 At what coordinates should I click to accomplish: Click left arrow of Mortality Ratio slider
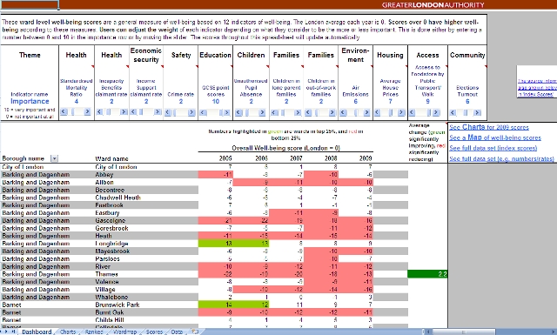pos(64,112)
